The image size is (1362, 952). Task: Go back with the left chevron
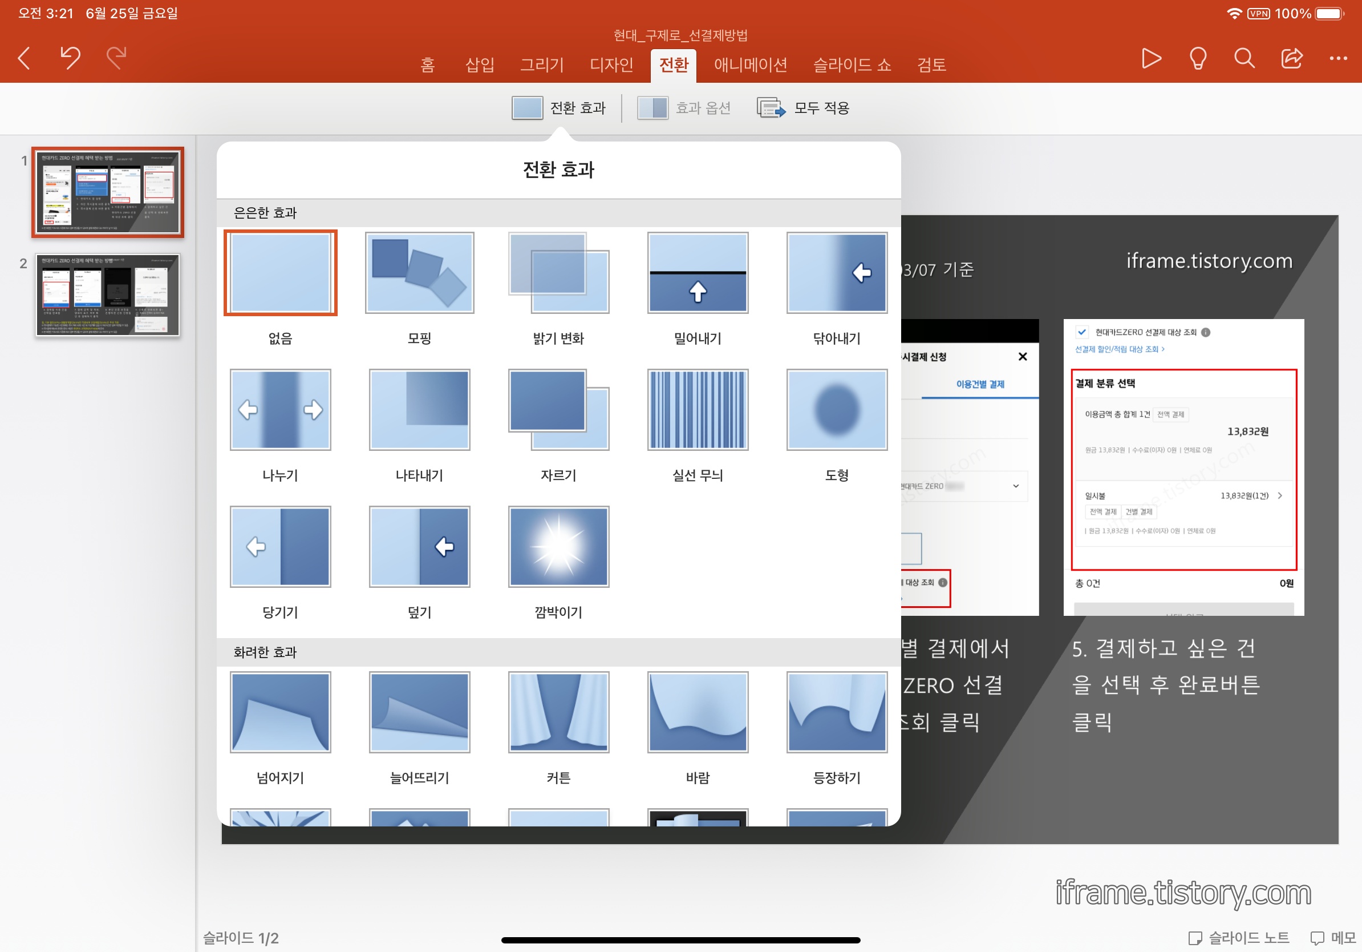pos(25,58)
